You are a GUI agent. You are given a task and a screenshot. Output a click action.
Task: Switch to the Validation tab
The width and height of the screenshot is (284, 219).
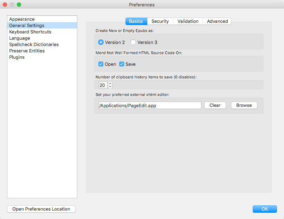[x=188, y=21]
